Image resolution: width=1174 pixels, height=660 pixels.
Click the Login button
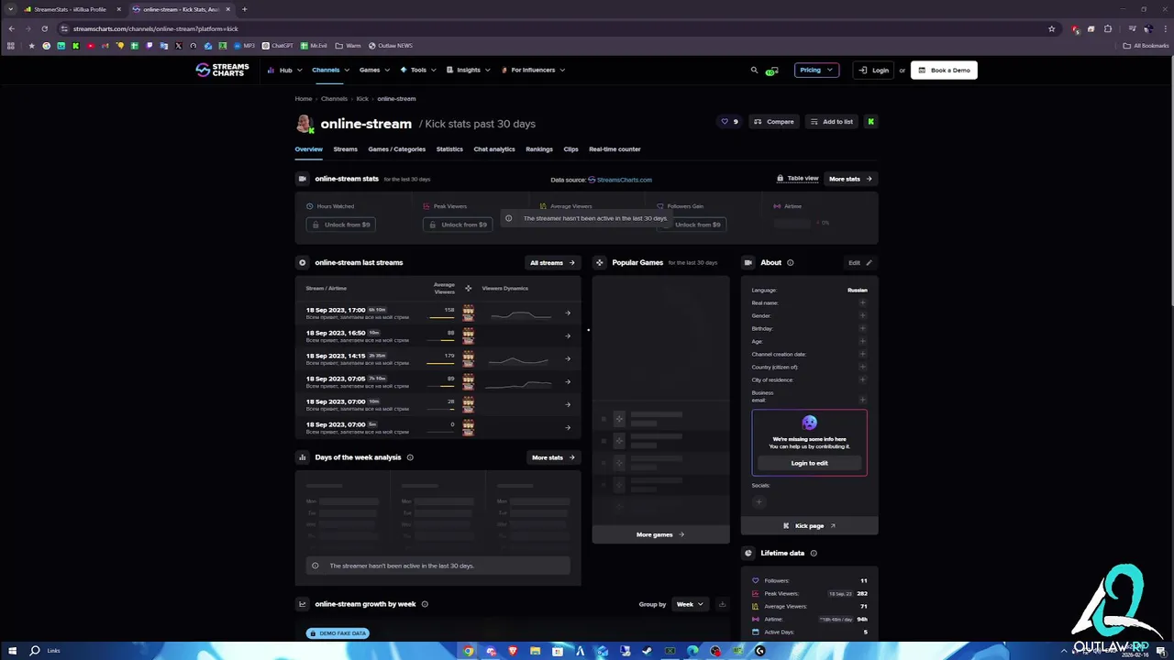pyautogui.click(x=873, y=70)
